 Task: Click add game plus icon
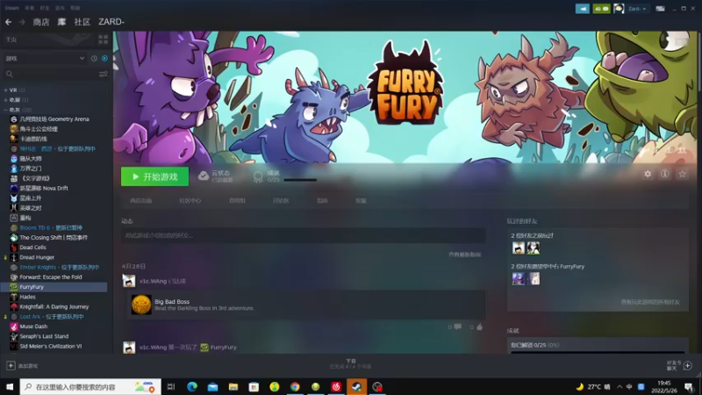pyautogui.click(x=11, y=366)
